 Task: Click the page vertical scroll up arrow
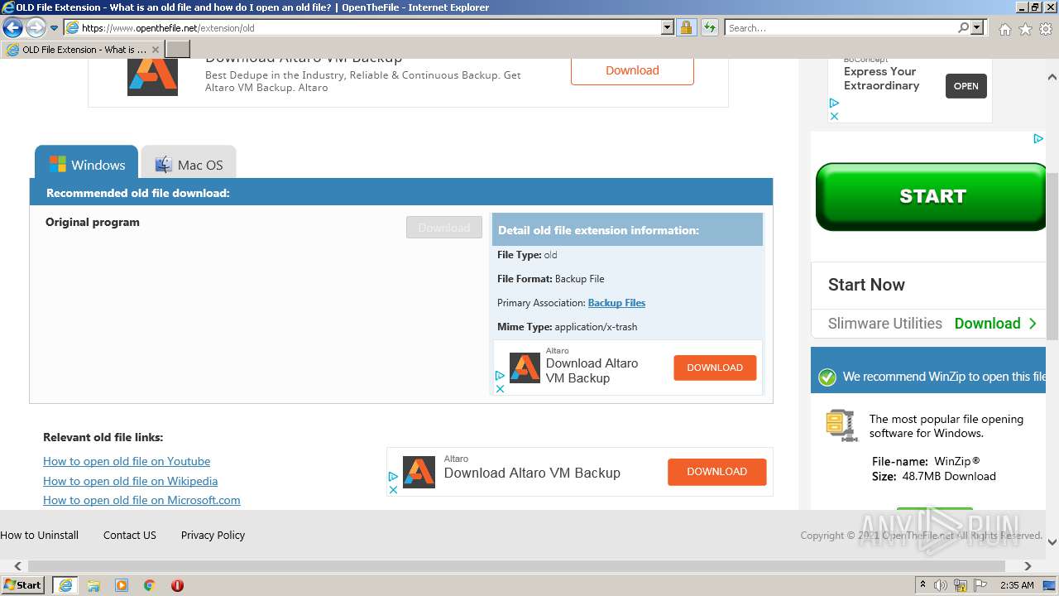[1052, 77]
